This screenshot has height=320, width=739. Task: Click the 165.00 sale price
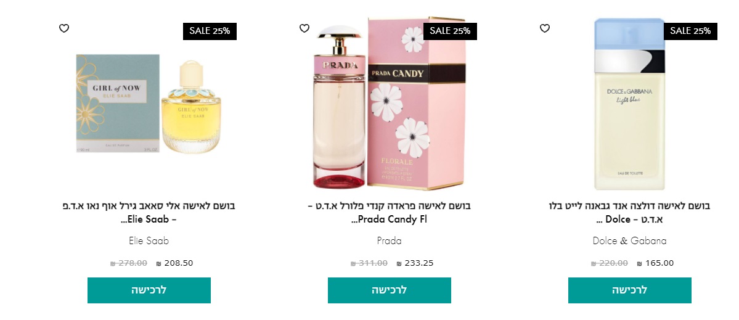click(x=656, y=263)
